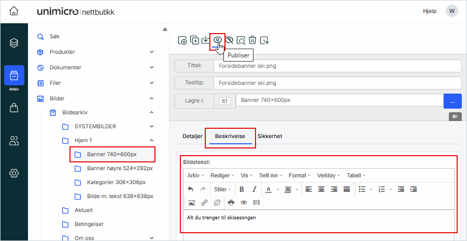Toggle bold formatting in editor

click(242, 189)
